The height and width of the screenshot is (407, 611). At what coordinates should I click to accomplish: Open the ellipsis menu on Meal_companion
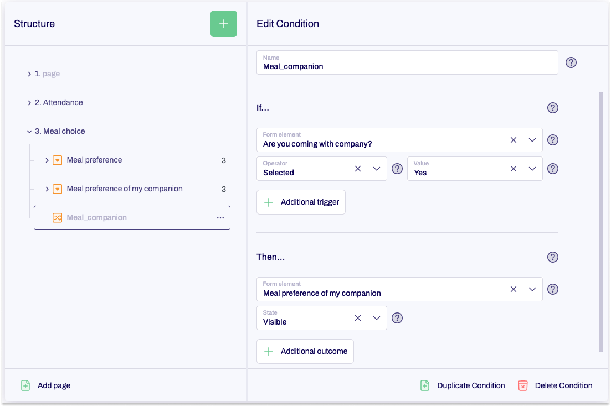(220, 217)
